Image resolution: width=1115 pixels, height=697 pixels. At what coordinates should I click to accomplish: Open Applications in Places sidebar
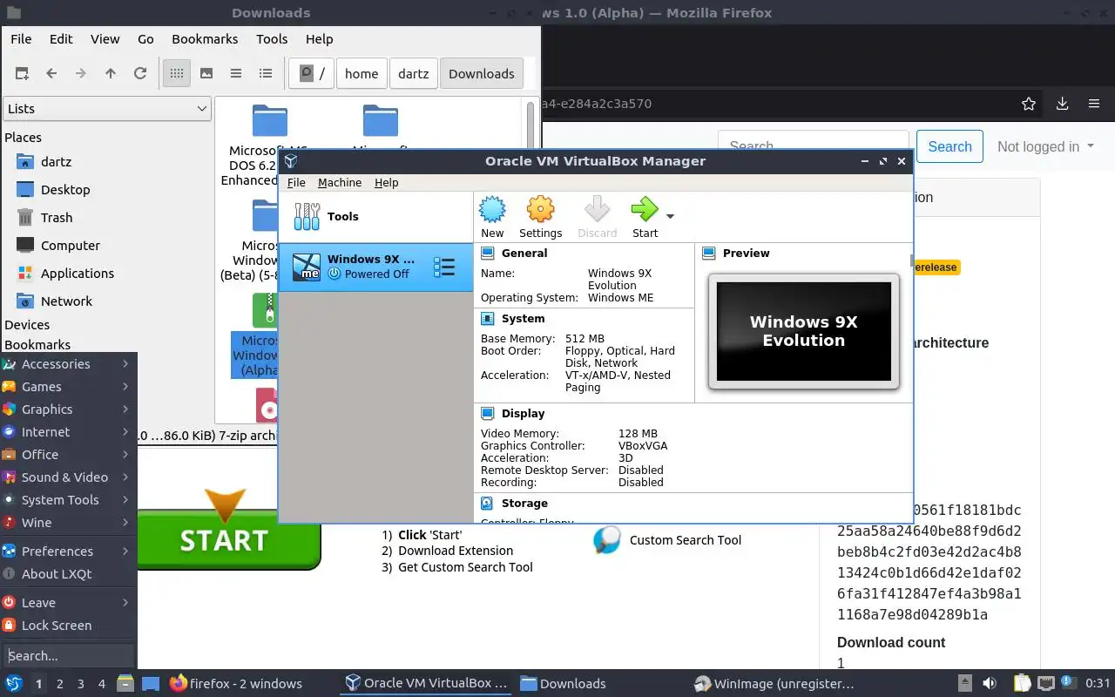pyautogui.click(x=77, y=274)
